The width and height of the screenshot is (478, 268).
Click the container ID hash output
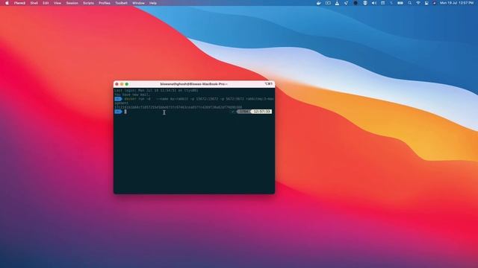(178, 107)
